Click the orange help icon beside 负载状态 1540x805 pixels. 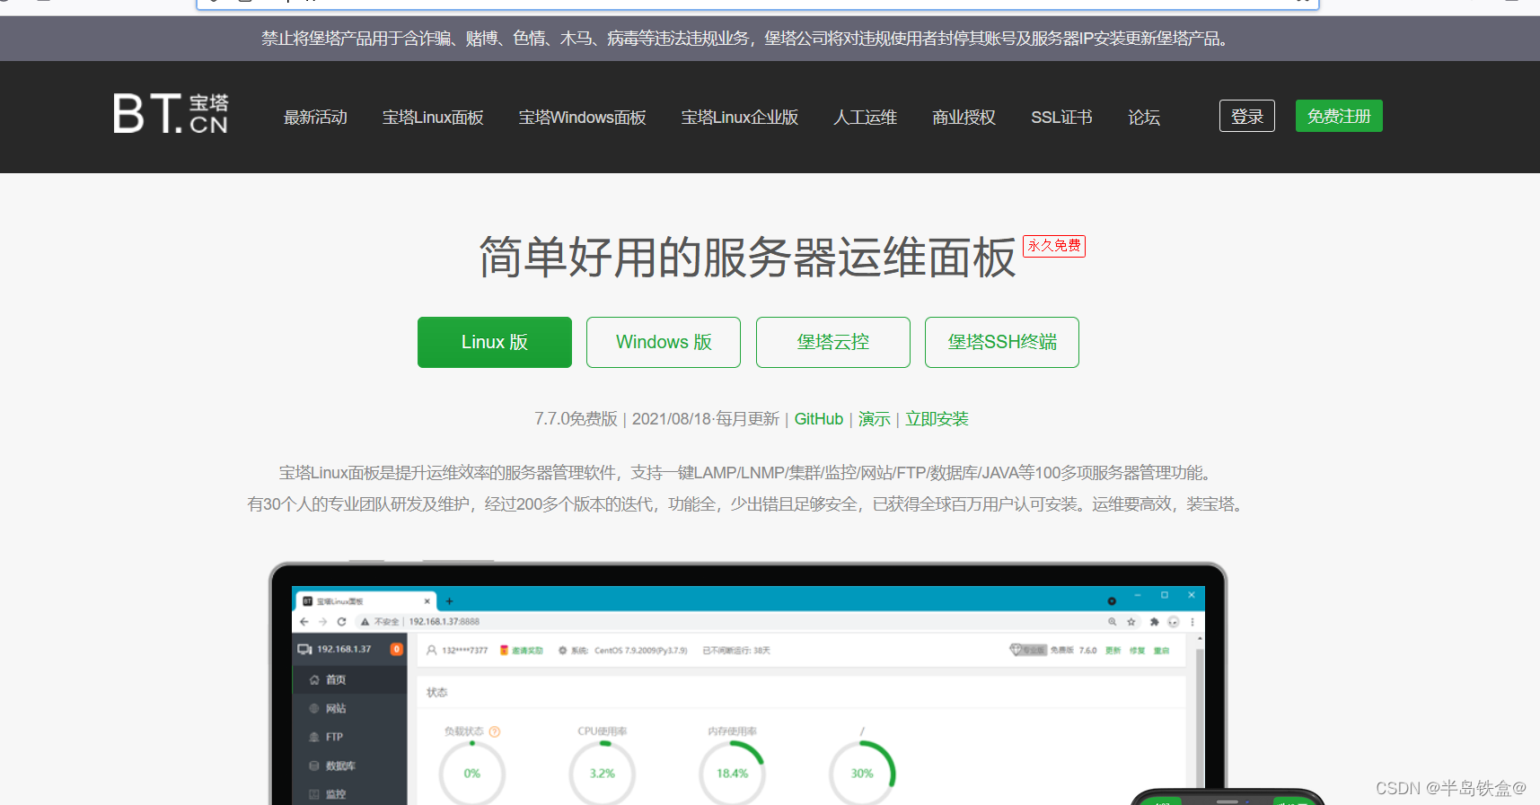(x=495, y=731)
